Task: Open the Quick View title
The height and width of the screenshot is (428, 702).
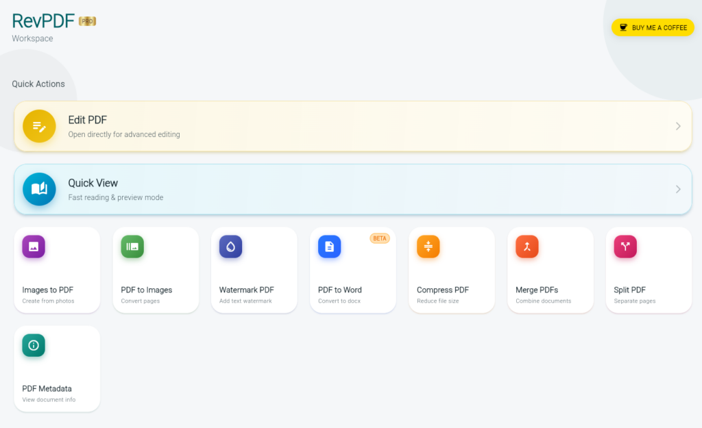Action: pos(93,183)
